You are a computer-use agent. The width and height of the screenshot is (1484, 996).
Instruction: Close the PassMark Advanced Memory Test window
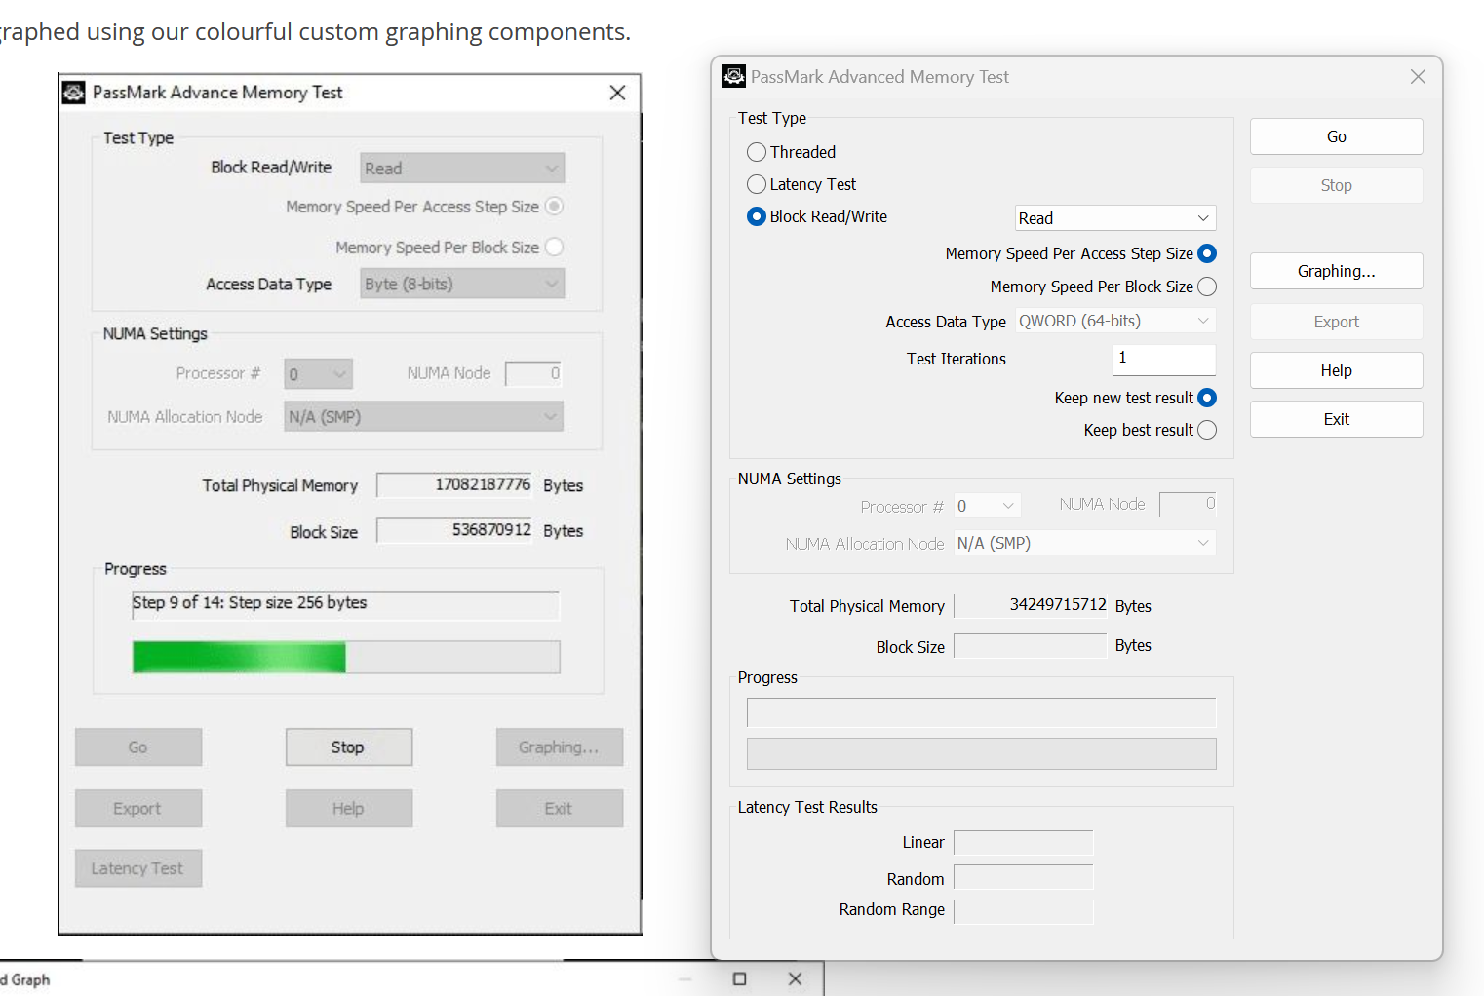coord(1418,76)
